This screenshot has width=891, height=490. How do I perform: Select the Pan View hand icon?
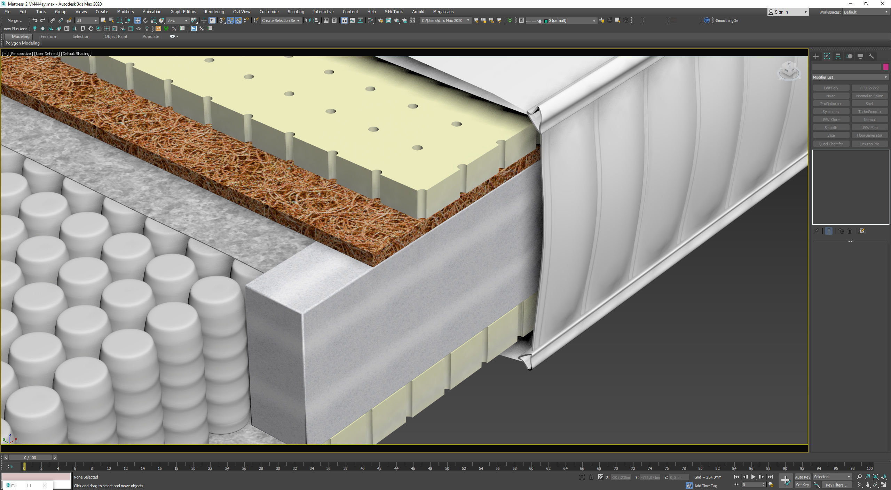click(x=868, y=485)
